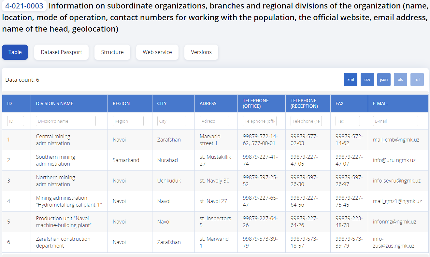
Task: Export the table in csv format
Action: click(x=367, y=80)
